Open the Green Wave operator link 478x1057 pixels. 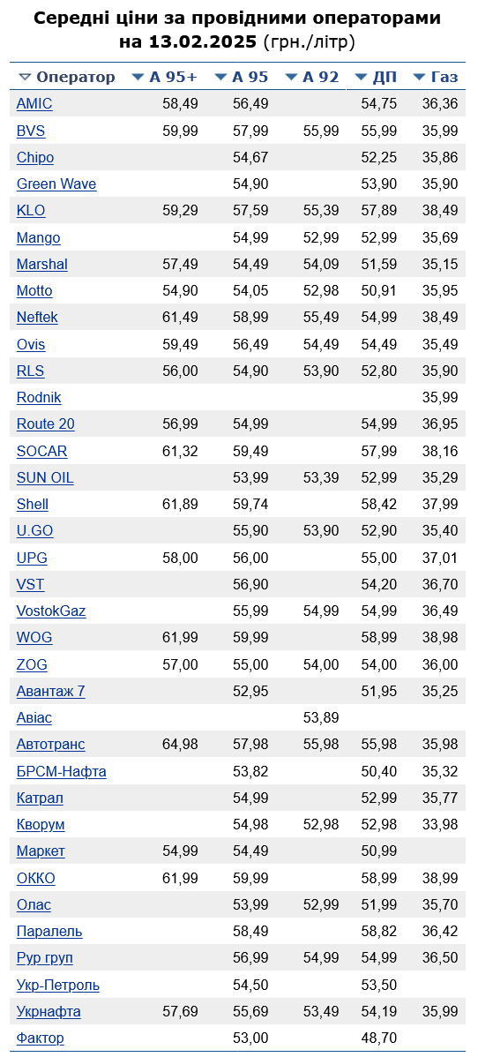point(56,184)
